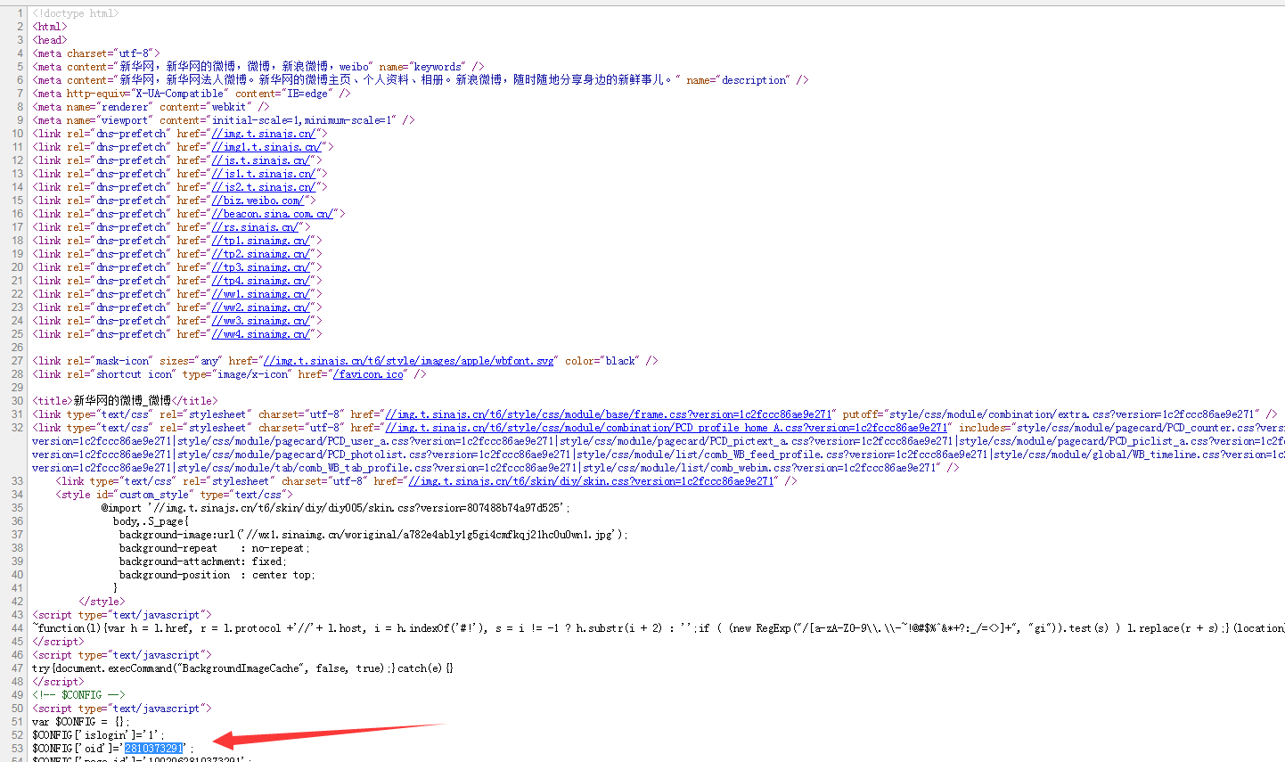Open the //biz.weibo.com/ link
The width and height of the screenshot is (1285, 762).
click(x=258, y=201)
